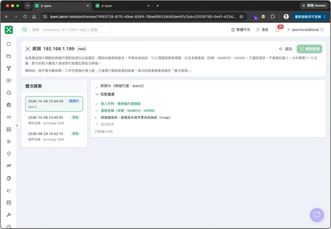
Task: Open the monitor device icon in sidebar
Action: (x=9, y=142)
